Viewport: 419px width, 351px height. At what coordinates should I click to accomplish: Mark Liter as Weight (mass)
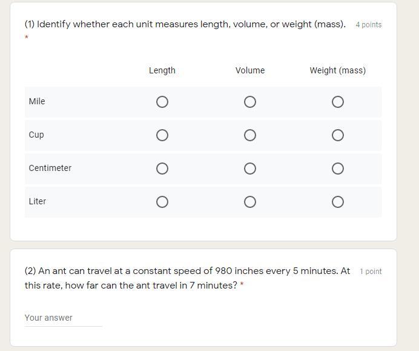pos(338,202)
